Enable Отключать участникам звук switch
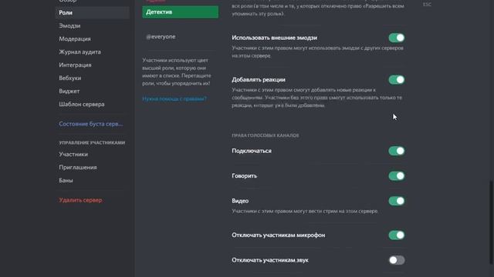The image size is (494, 277). pos(396,260)
